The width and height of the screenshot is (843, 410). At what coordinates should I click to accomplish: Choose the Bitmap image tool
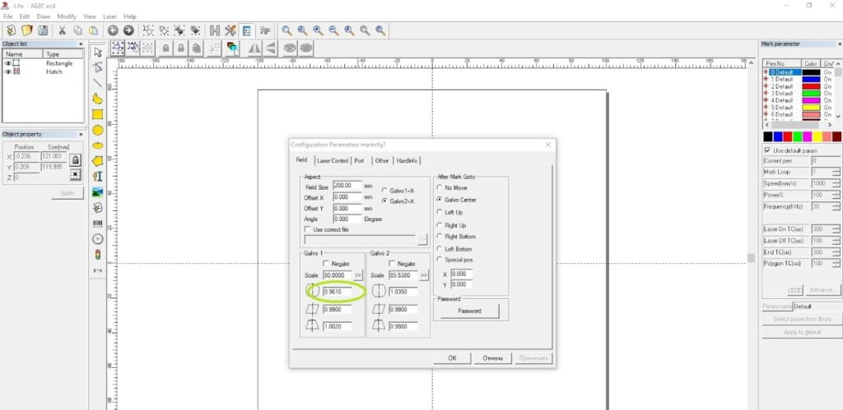(x=97, y=192)
